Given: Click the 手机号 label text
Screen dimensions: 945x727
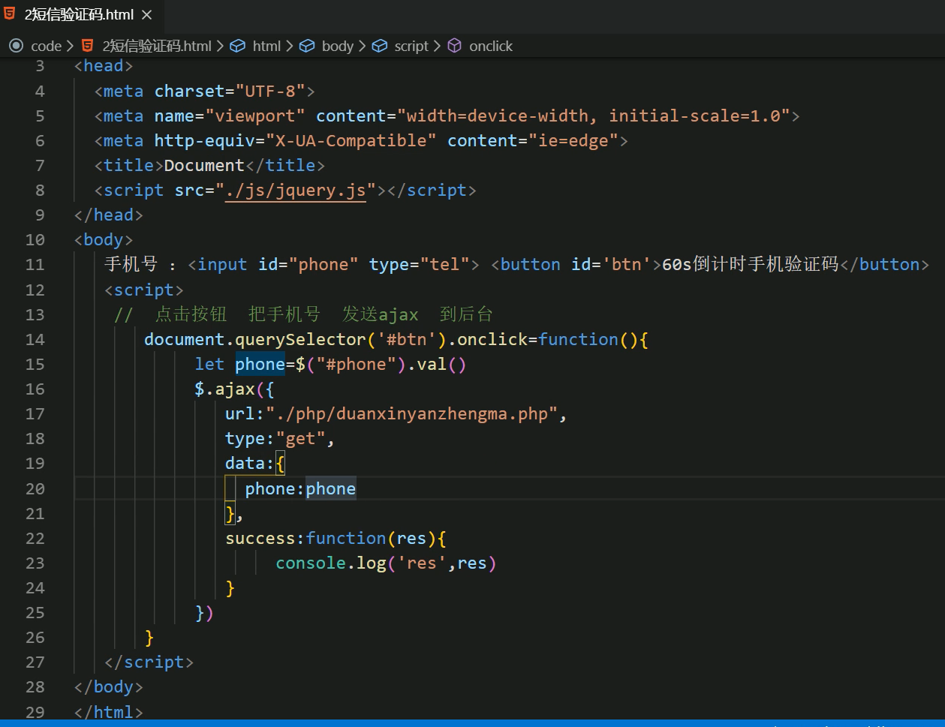Looking at the screenshot, I should [131, 264].
